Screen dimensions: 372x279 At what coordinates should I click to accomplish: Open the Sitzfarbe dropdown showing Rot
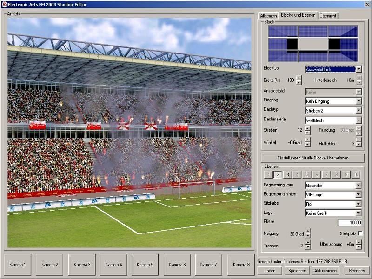(x=358, y=204)
